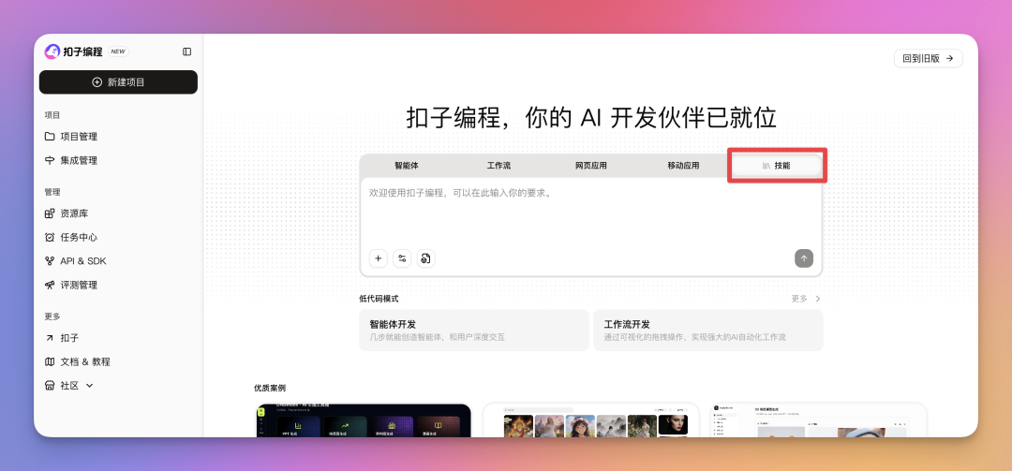
Task: Click the arrow icon beside 扣子
Action: click(x=50, y=338)
